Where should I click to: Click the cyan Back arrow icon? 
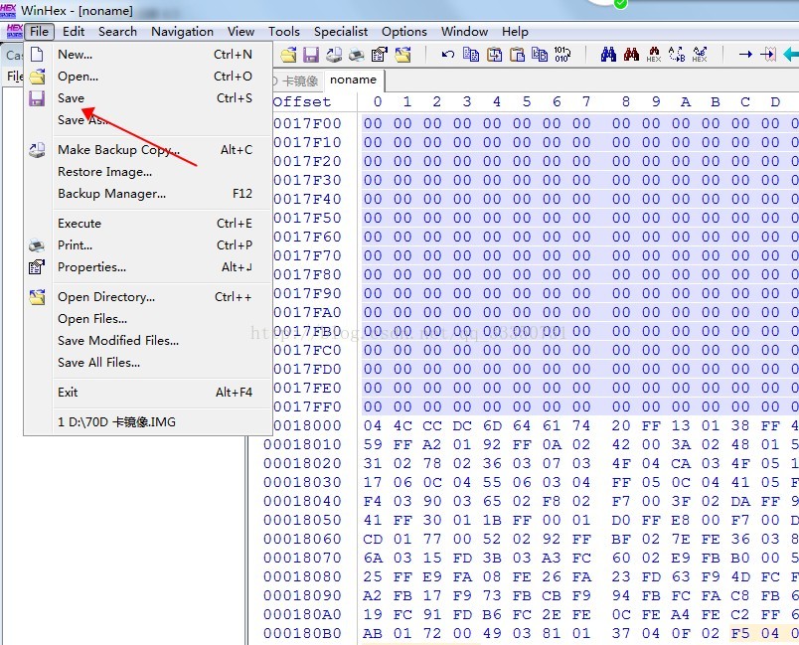click(791, 55)
